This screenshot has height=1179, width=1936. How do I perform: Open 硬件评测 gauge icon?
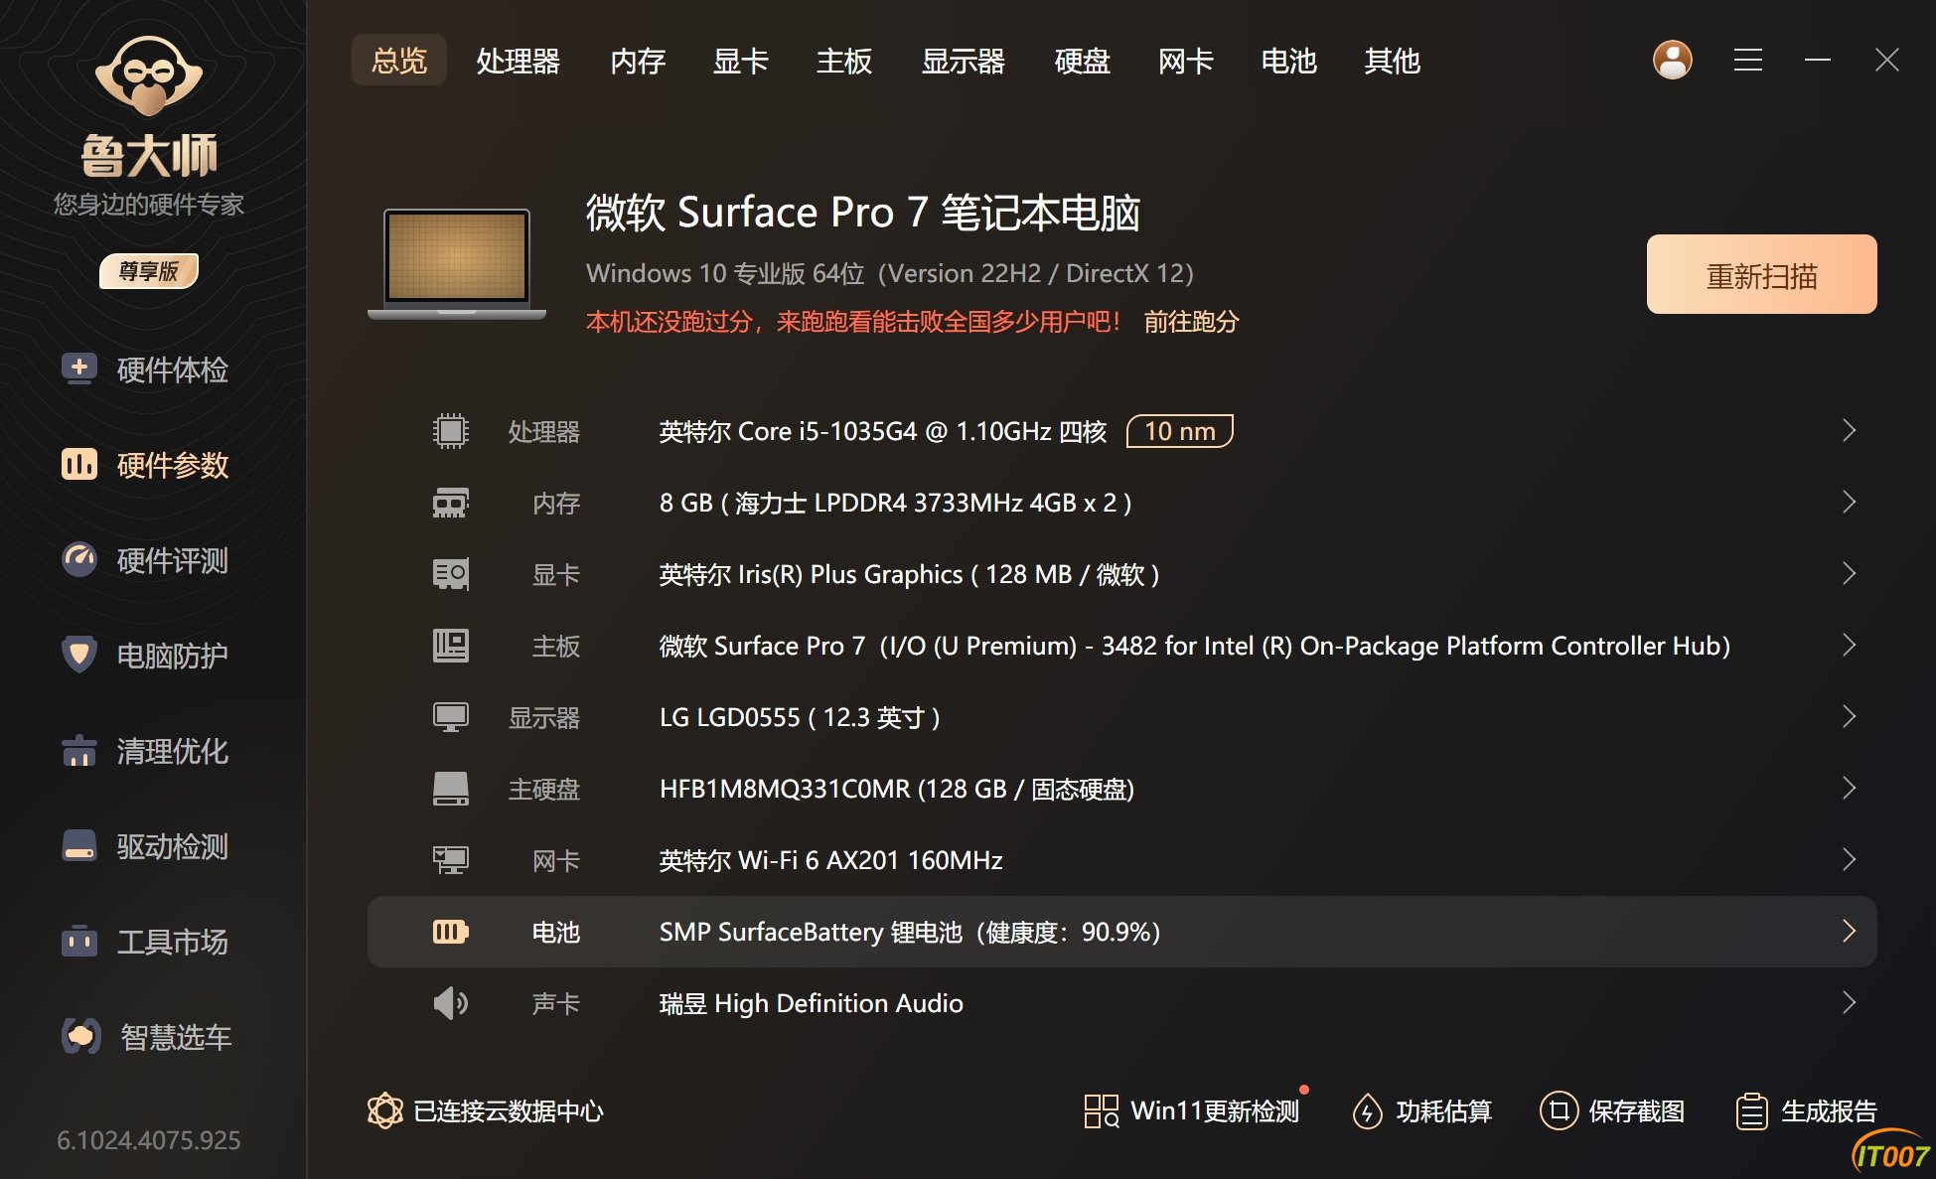(79, 559)
